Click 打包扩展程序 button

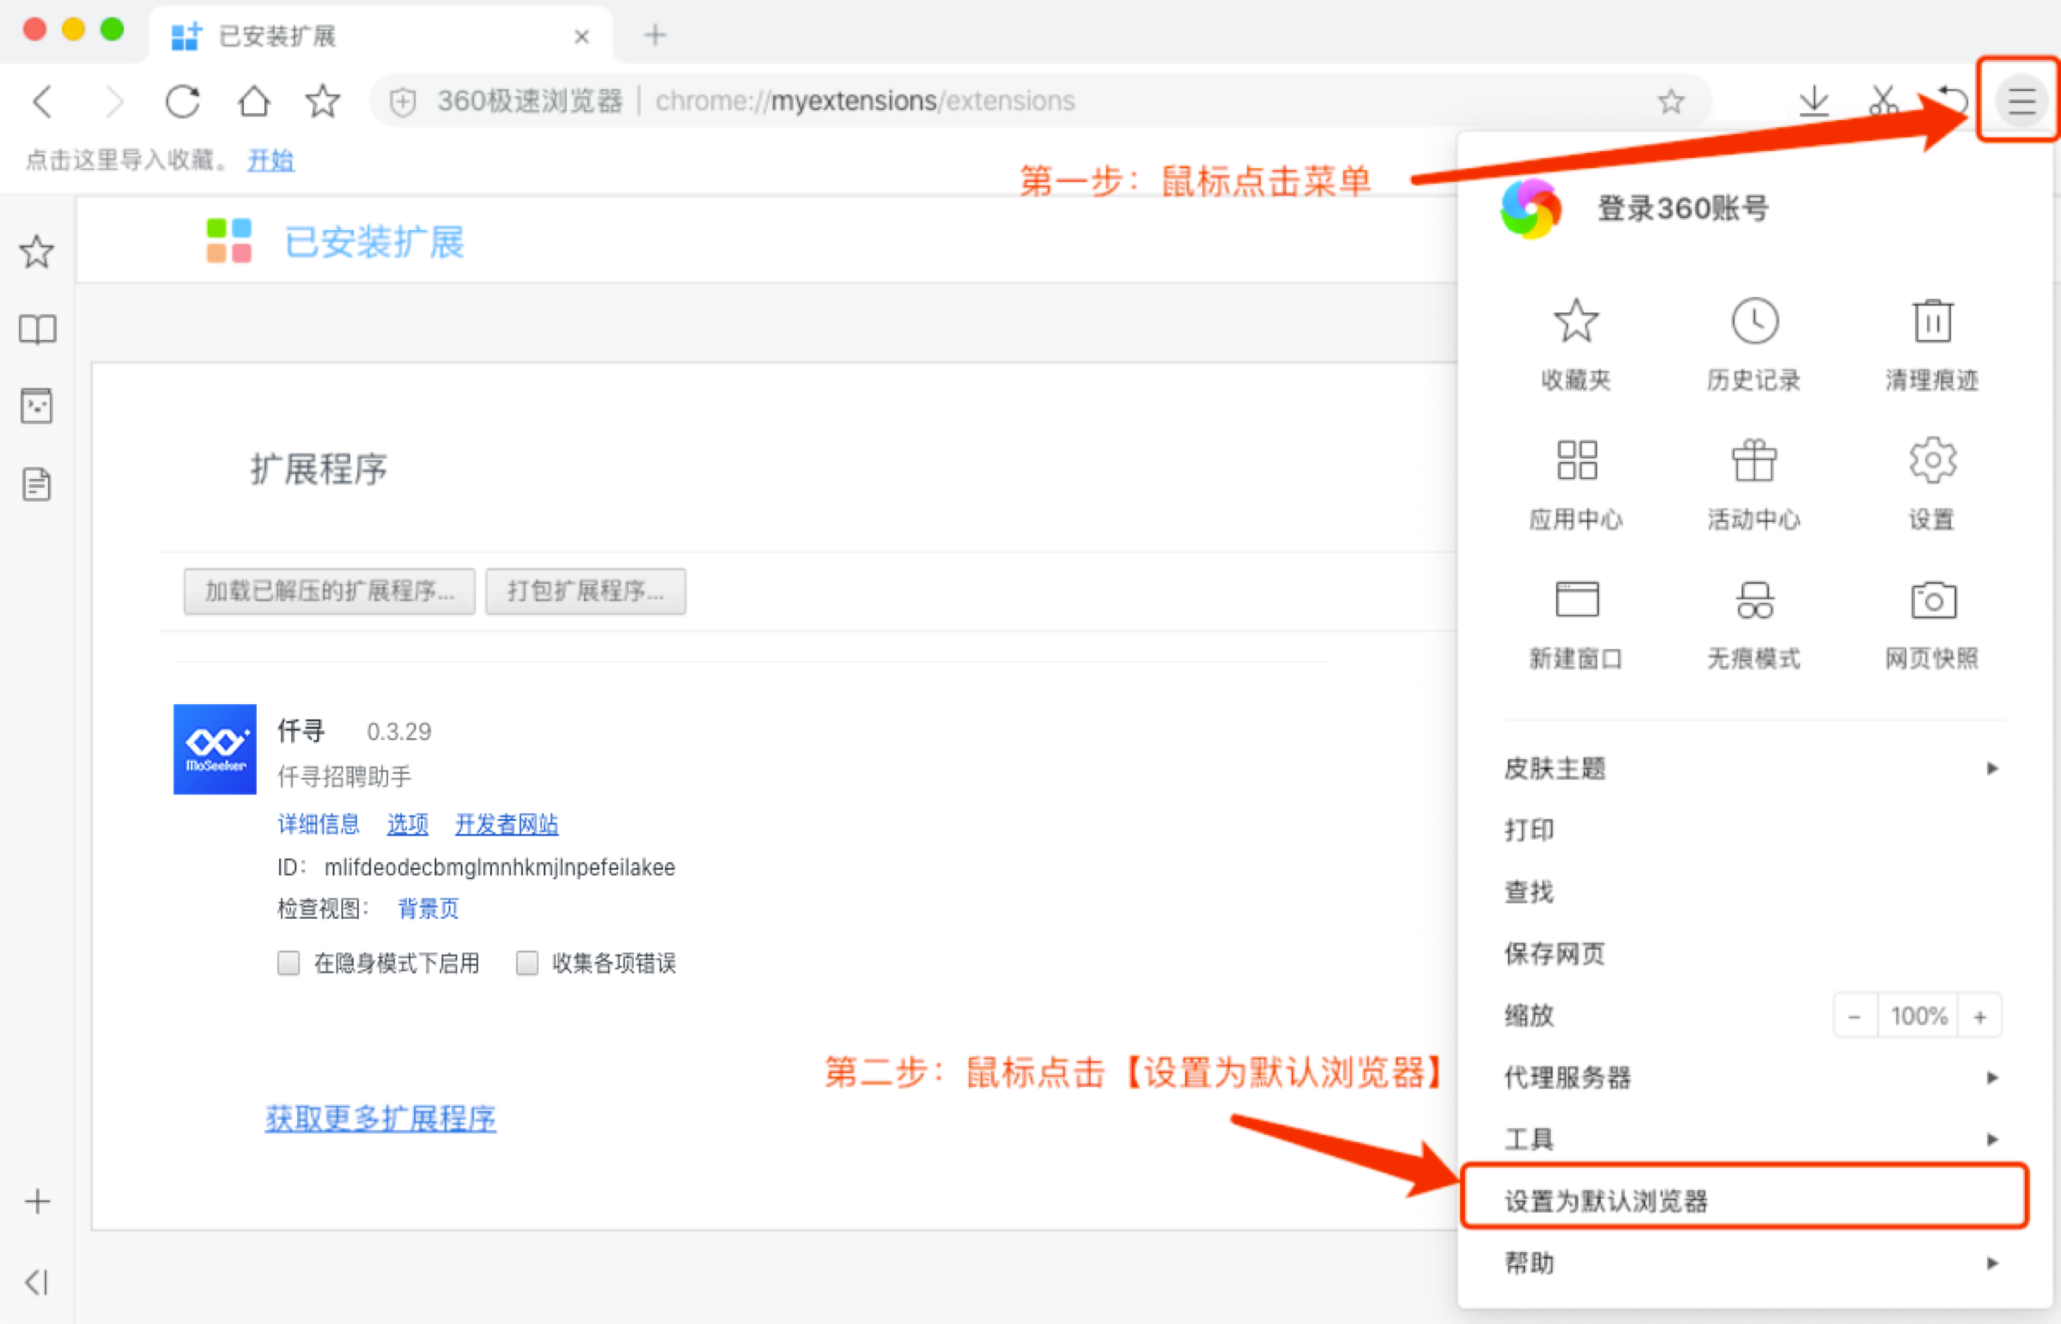[x=586, y=591]
